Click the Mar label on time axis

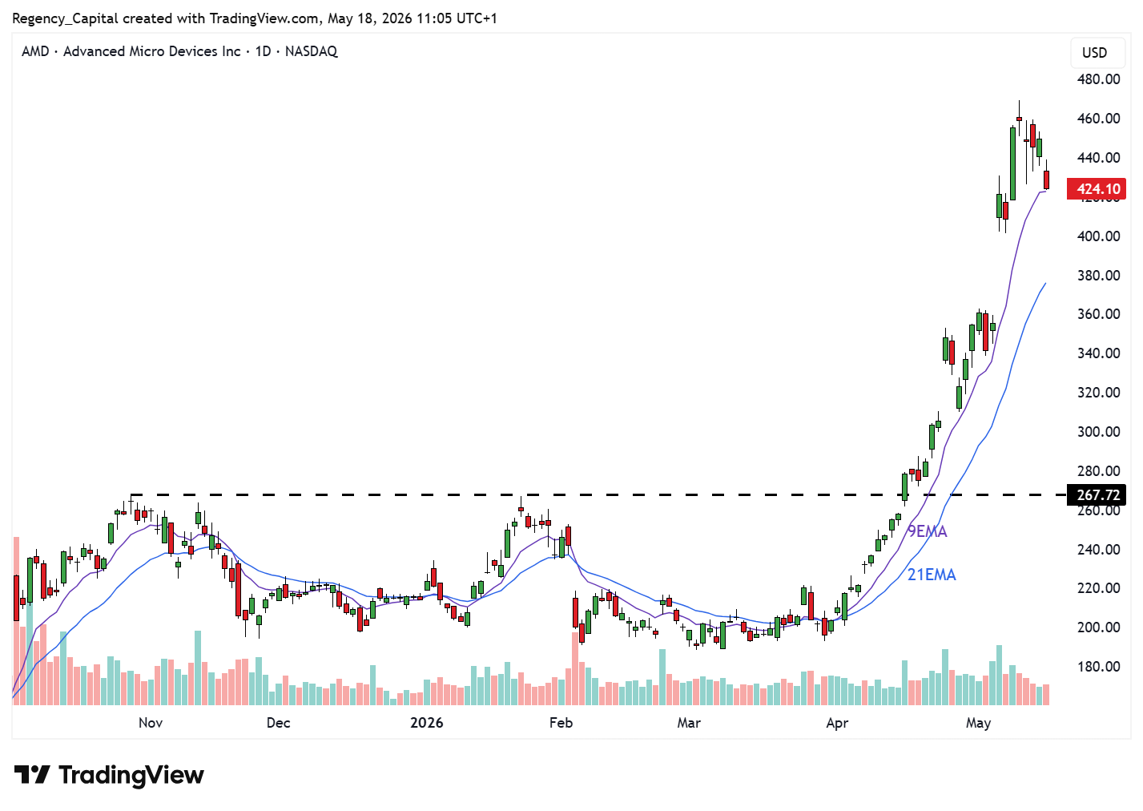(689, 723)
